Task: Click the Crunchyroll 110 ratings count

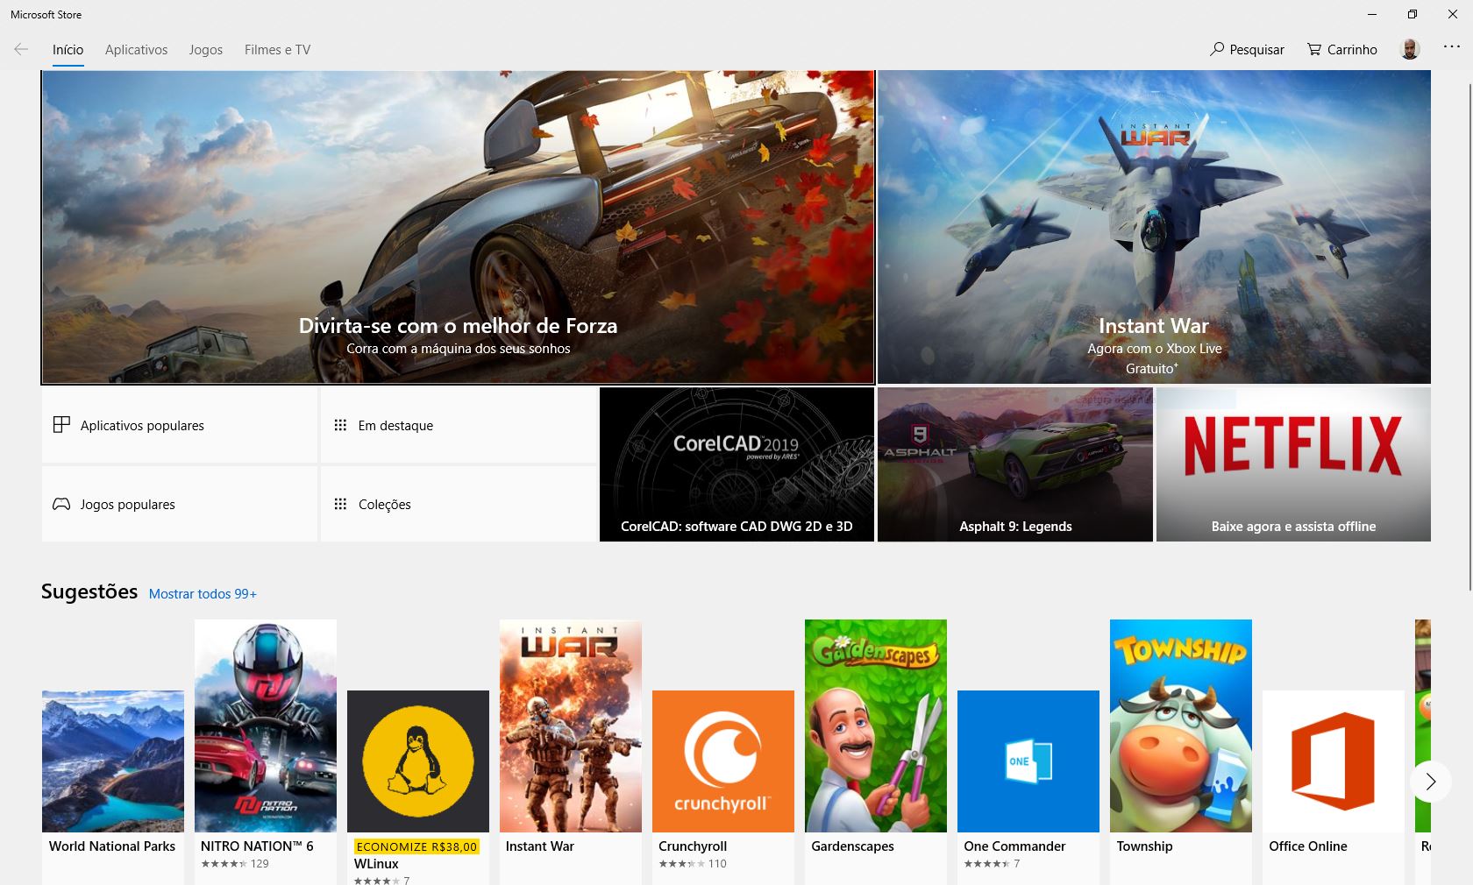Action: point(717,864)
